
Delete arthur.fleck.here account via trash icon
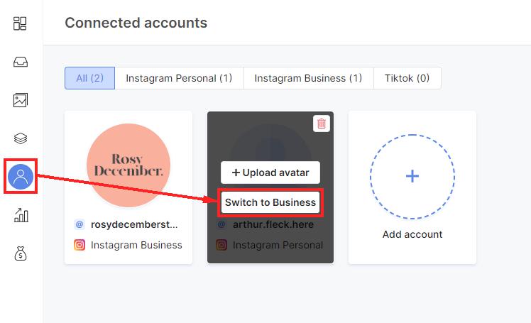point(322,124)
